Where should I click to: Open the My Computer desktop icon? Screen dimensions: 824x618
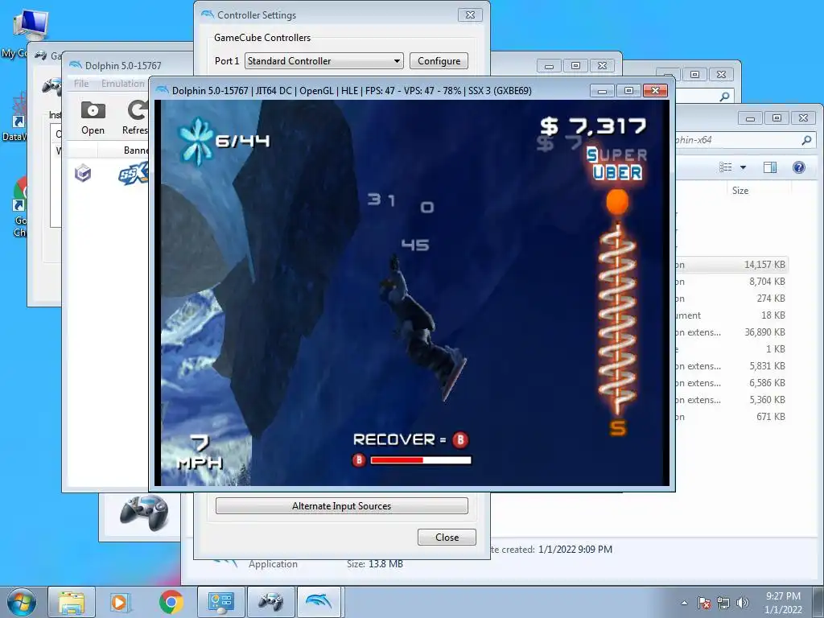(x=30, y=25)
